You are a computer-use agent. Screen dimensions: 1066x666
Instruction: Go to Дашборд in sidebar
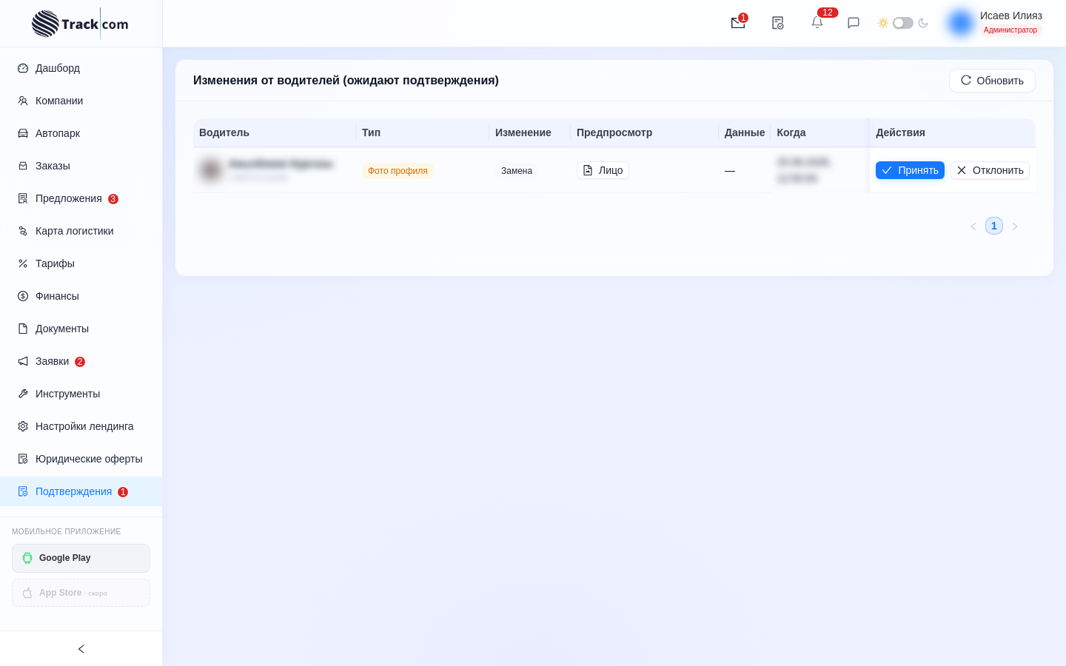pos(81,68)
